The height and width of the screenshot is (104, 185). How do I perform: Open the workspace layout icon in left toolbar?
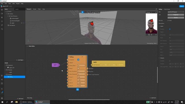2,10
